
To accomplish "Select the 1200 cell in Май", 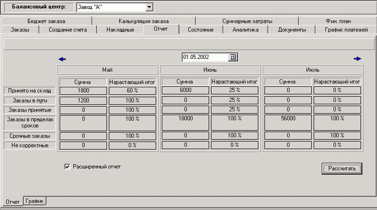I will 83,100.
